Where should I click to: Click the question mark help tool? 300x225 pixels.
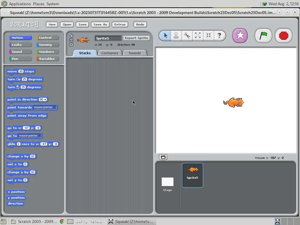[219, 35]
